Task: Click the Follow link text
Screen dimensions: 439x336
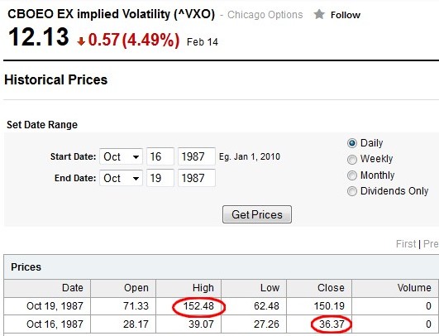Action: pos(346,15)
